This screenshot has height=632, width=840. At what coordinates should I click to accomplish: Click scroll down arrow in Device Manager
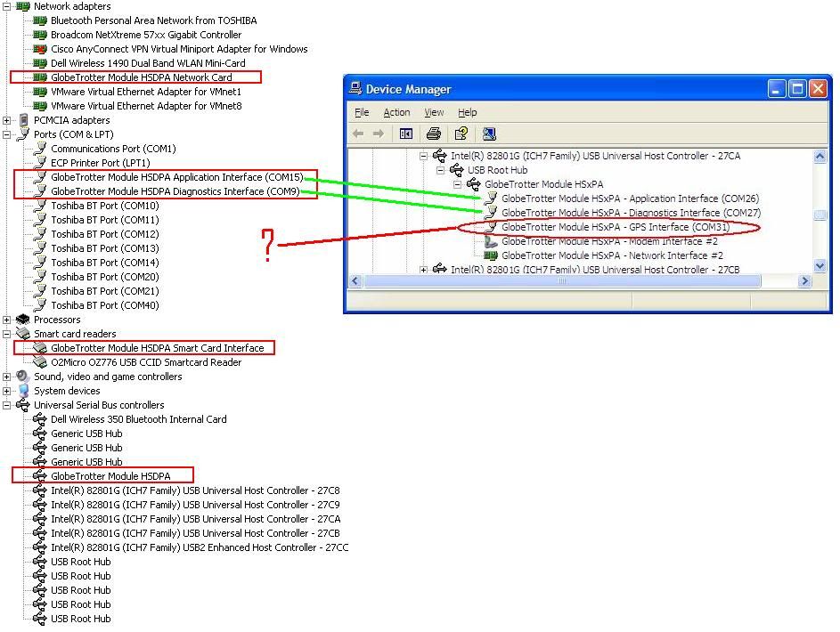click(820, 265)
